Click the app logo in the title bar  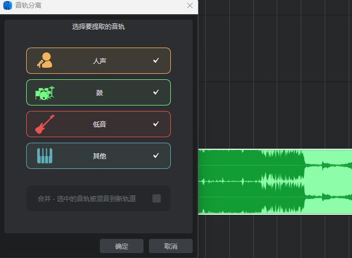8,5
